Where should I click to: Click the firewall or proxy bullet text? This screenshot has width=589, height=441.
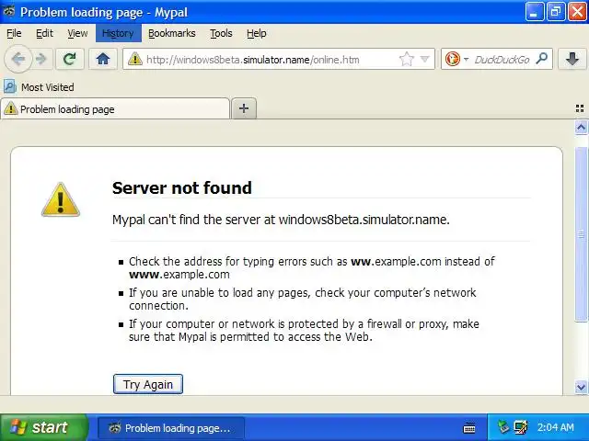pos(304,330)
